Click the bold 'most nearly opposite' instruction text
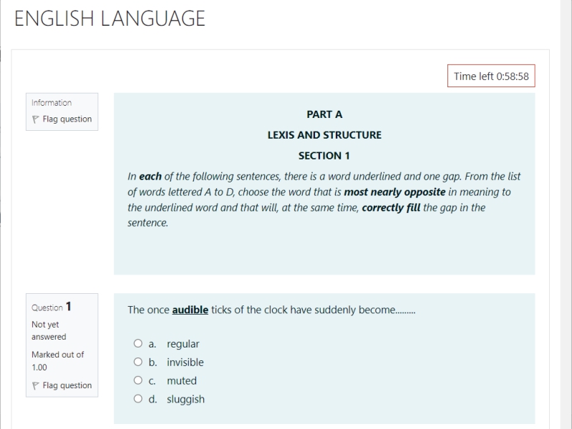The image size is (572, 429). coord(394,192)
